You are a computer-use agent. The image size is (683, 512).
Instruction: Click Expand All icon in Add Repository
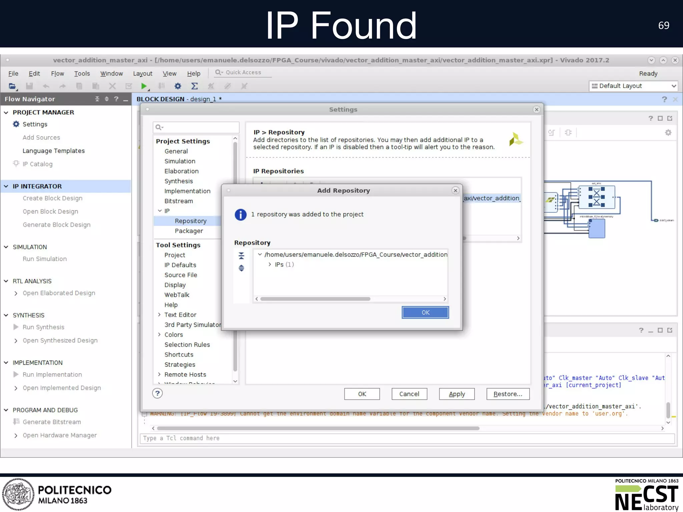click(x=241, y=268)
